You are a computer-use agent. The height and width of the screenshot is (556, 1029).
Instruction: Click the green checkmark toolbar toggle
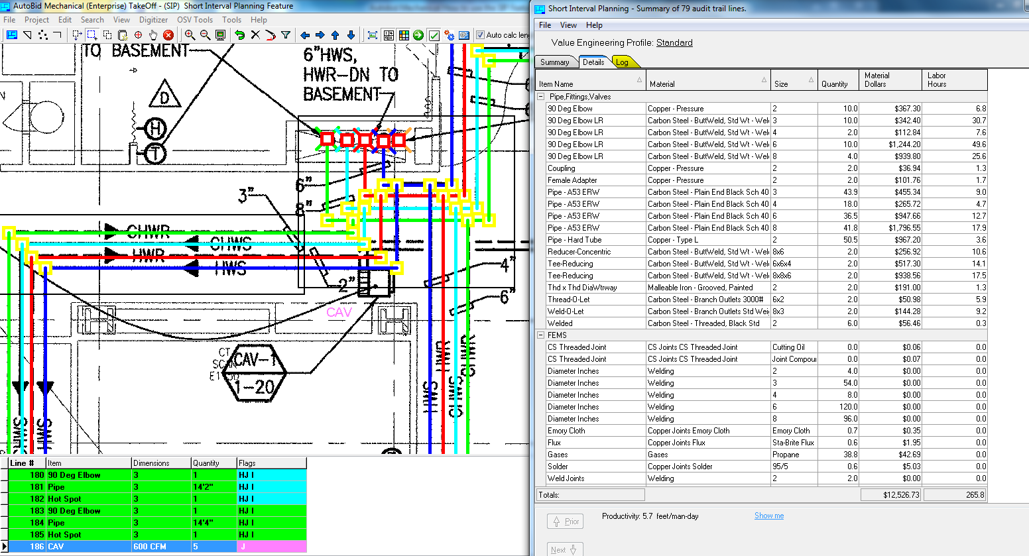point(434,35)
